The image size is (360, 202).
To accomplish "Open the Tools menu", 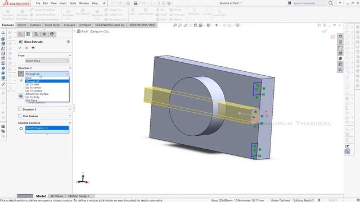I will (x=73, y=3).
